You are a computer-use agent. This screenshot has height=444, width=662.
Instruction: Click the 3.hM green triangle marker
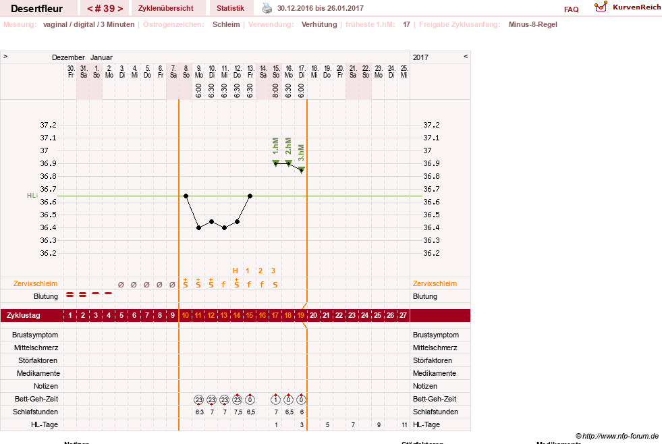302,169
